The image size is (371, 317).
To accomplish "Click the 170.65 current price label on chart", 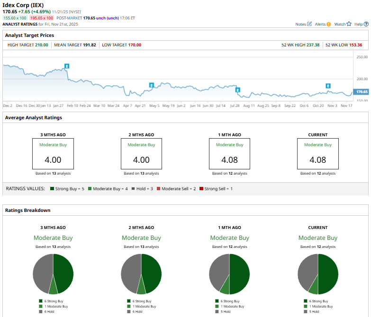I will click(362, 92).
